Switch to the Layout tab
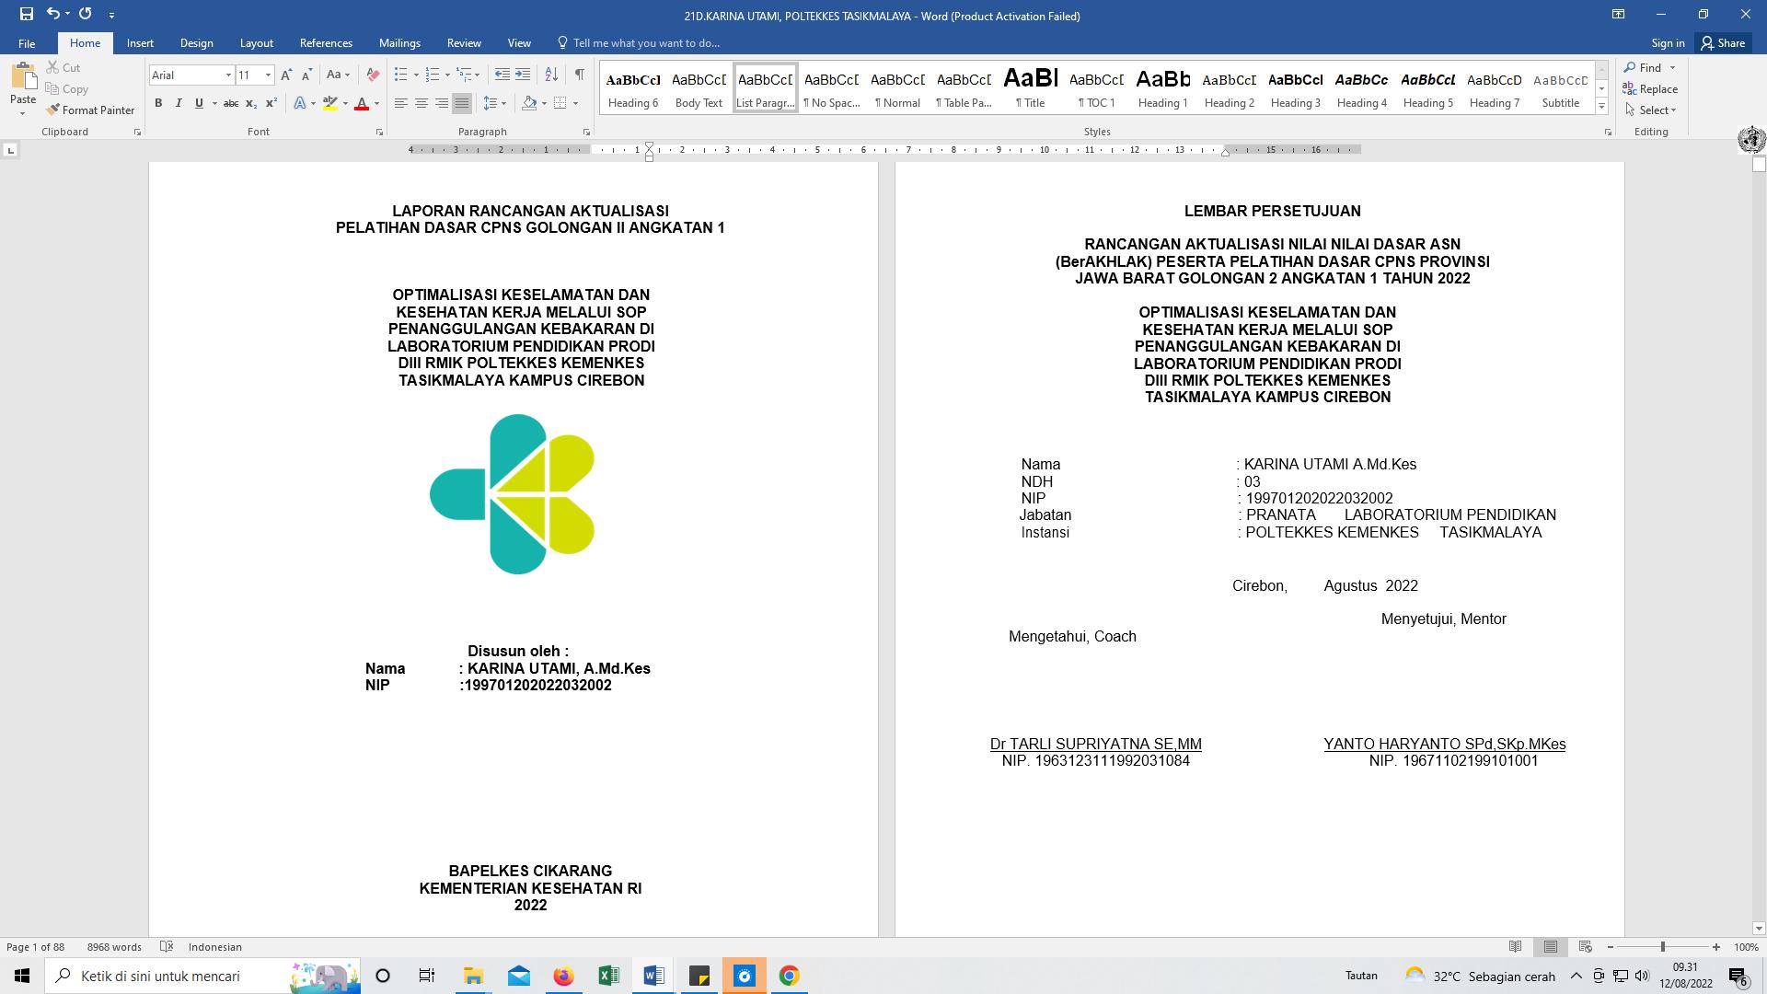 pos(256,43)
